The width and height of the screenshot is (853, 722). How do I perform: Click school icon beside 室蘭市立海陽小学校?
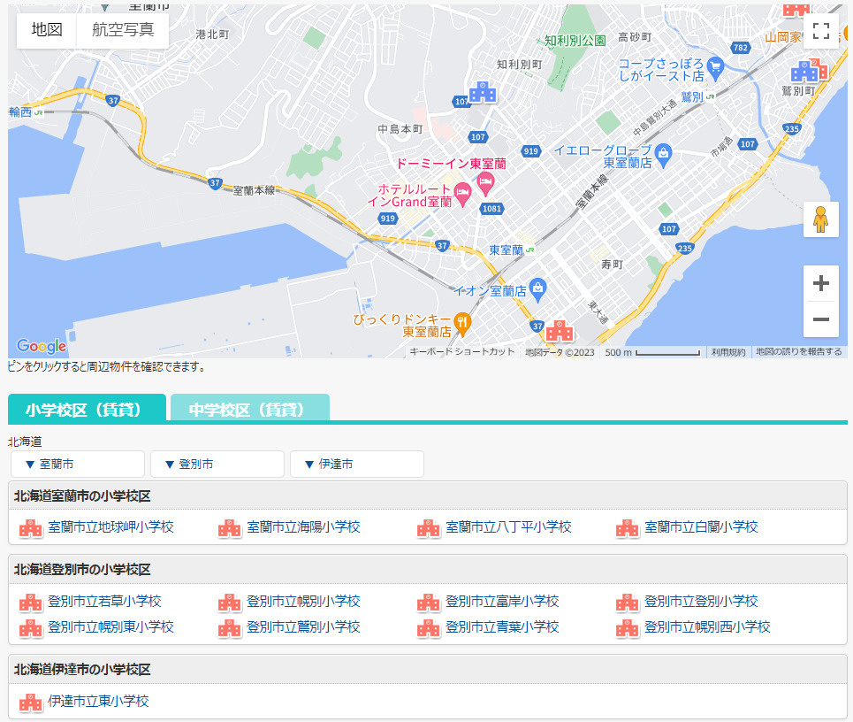pos(230,528)
